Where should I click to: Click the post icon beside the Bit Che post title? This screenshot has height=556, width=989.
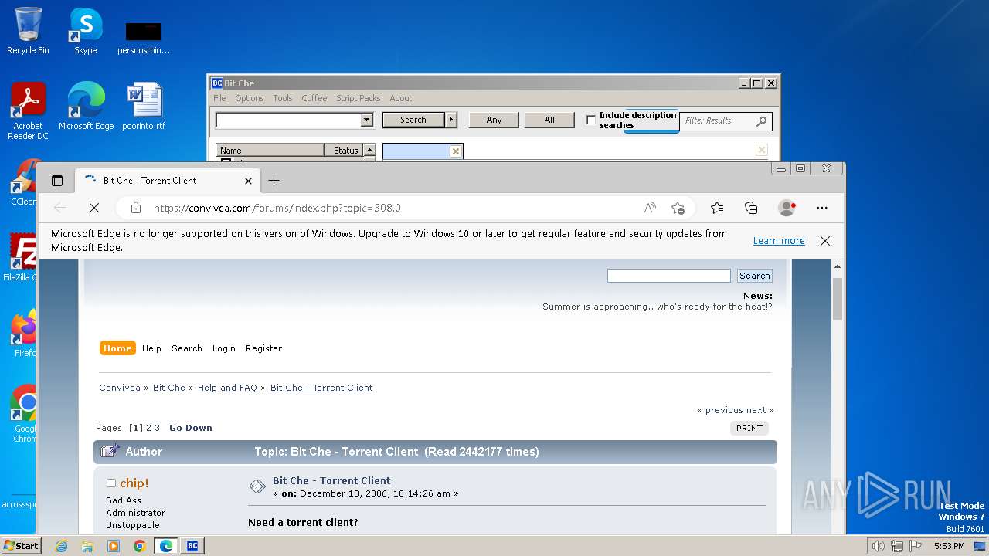click(257, 486)
